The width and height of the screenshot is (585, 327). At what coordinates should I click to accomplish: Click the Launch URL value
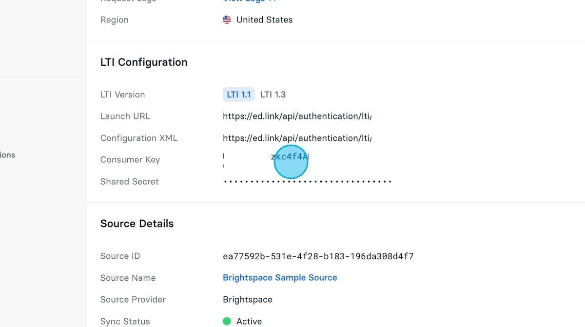click(x=297, y=116)
